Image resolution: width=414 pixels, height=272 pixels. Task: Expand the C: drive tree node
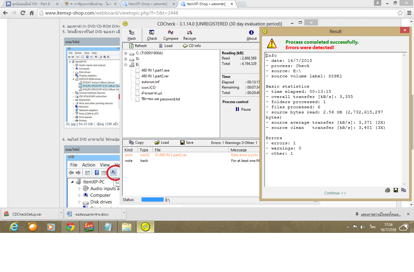tap(125, 53)
